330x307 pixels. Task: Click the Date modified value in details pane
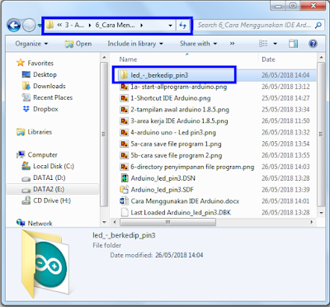pyautogui.click(x=179, y=255)
